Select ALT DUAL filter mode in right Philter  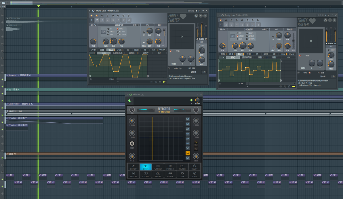[250, 36]
